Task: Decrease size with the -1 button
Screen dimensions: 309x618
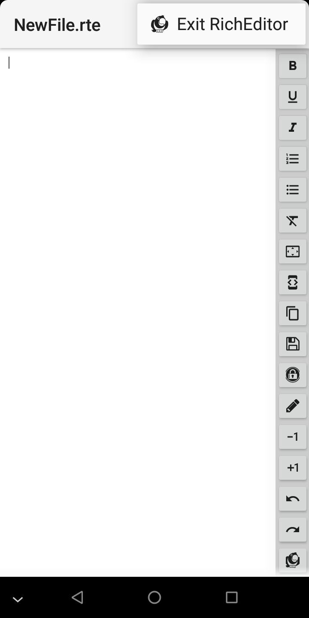Action: point(293,437)
